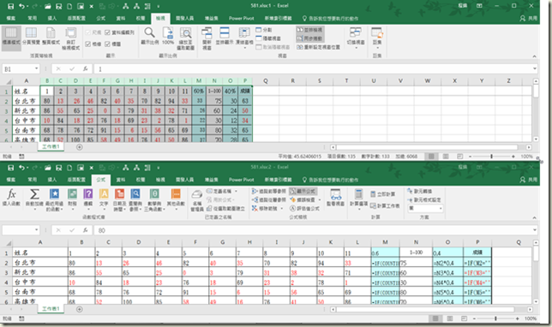The width and height of the screenshot is (552, 327).
Task: Click 縮放至選取範圍 zoom-to-selection icon
Action: point(185,39)
